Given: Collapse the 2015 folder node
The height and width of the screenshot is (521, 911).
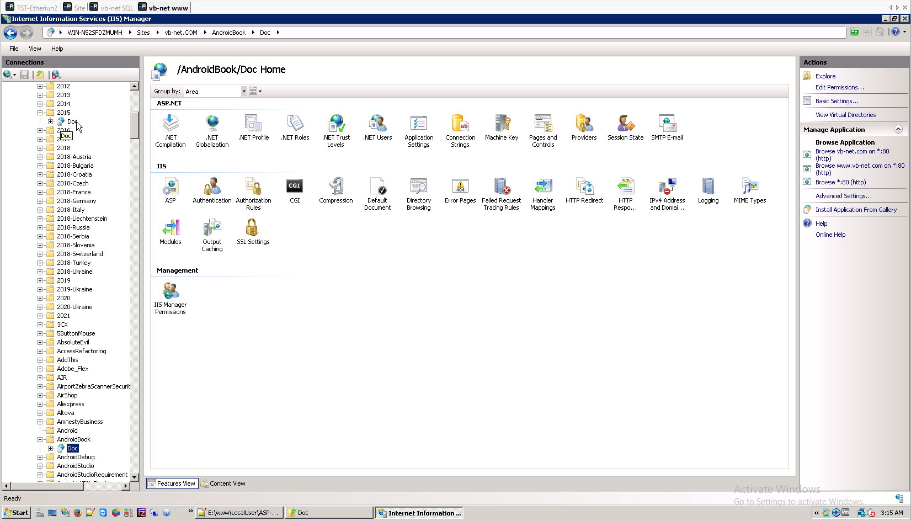Looking at the screenshot, I should pos(40,113).
